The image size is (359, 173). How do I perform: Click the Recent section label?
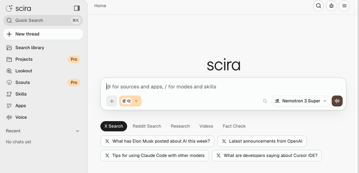click(x=13, y=131)
